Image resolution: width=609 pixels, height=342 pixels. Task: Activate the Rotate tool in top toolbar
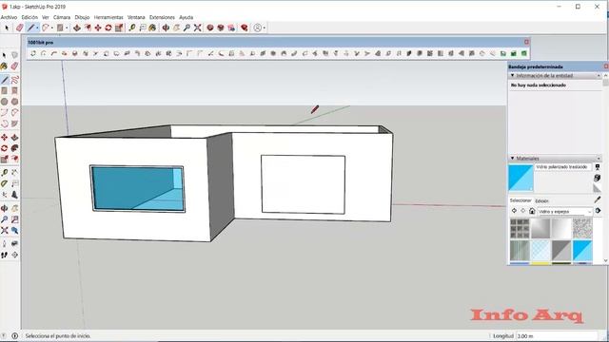pyautogui.click(x=108, y=28)
